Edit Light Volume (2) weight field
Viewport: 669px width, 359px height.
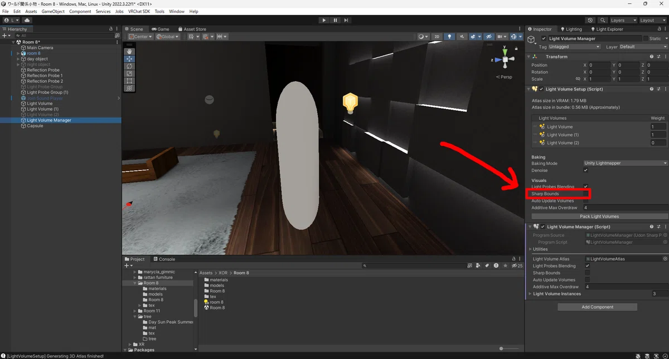click(658, 143)
